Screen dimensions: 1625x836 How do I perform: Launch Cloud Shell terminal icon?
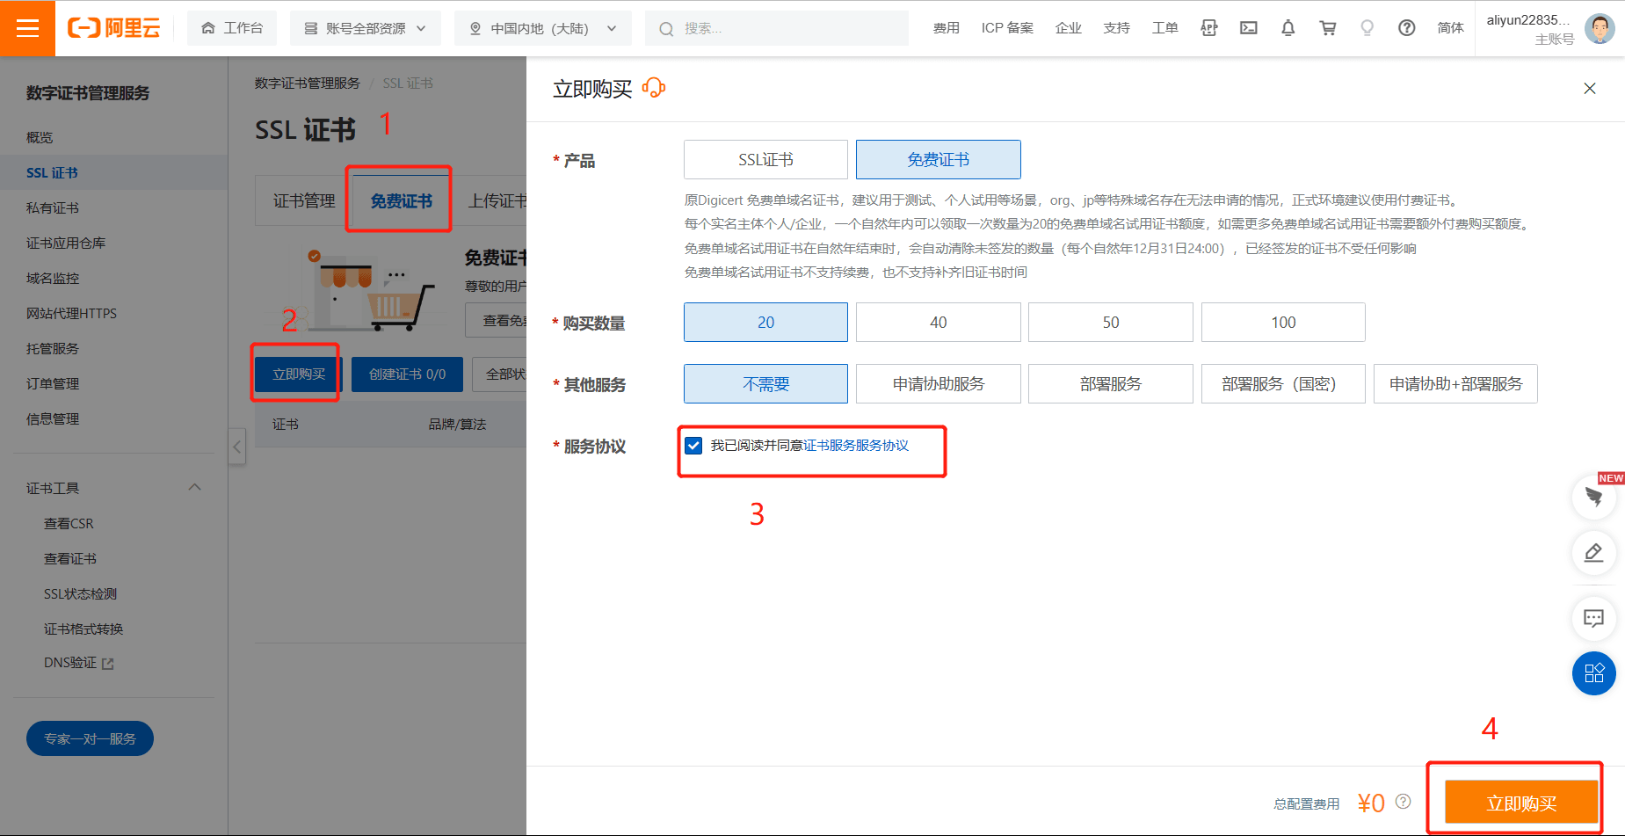point(1248,28)
